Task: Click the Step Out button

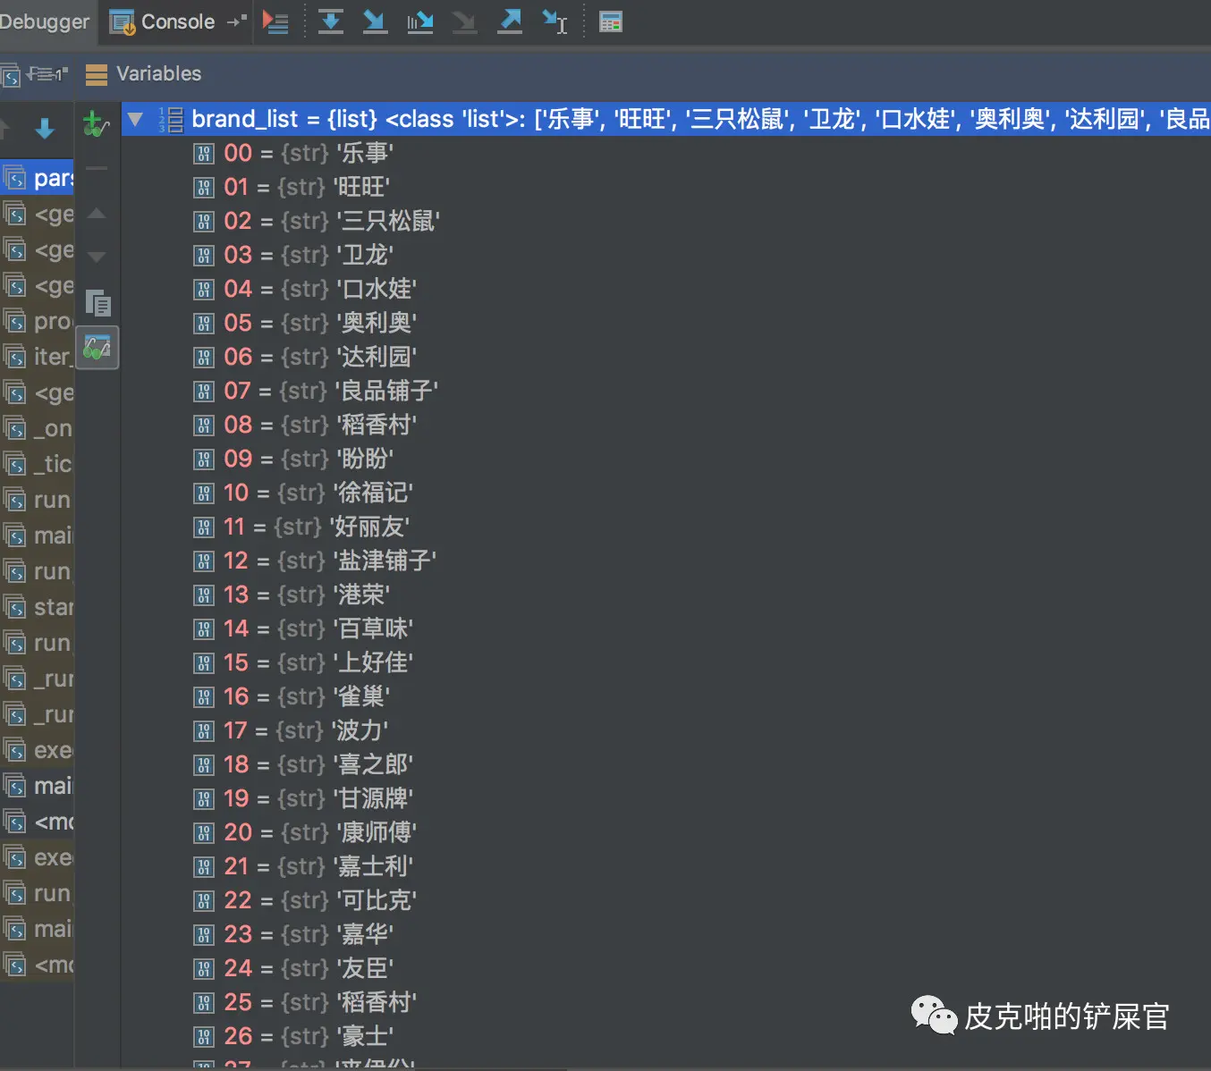Action: click(510, 21)
